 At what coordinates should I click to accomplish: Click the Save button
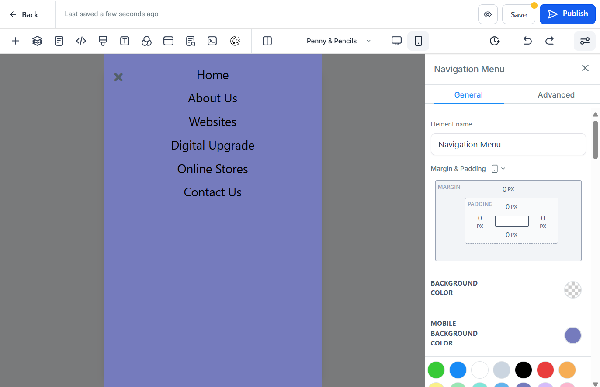pyautogui.click(x=518, y=14)
